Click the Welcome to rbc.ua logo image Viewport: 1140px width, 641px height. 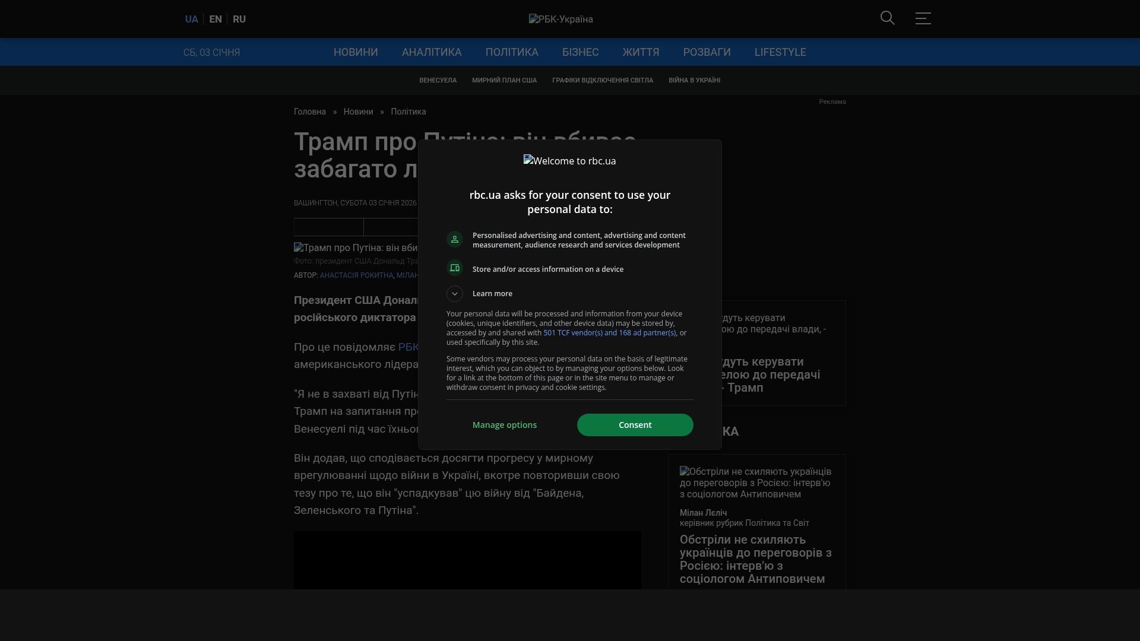coord(569,161)
